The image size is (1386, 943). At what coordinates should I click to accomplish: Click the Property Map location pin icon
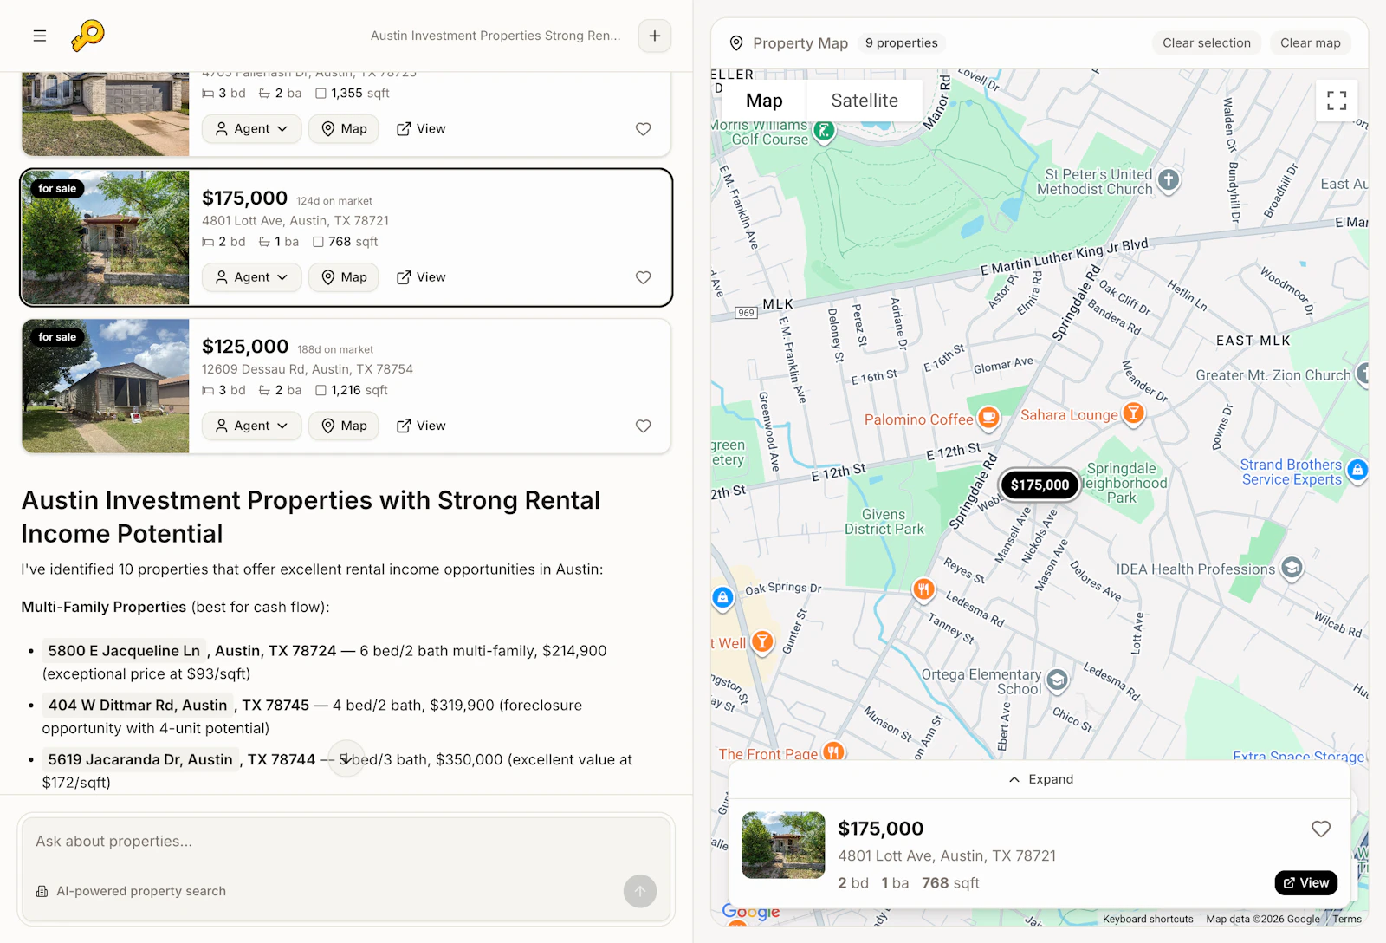click(736, 43)
